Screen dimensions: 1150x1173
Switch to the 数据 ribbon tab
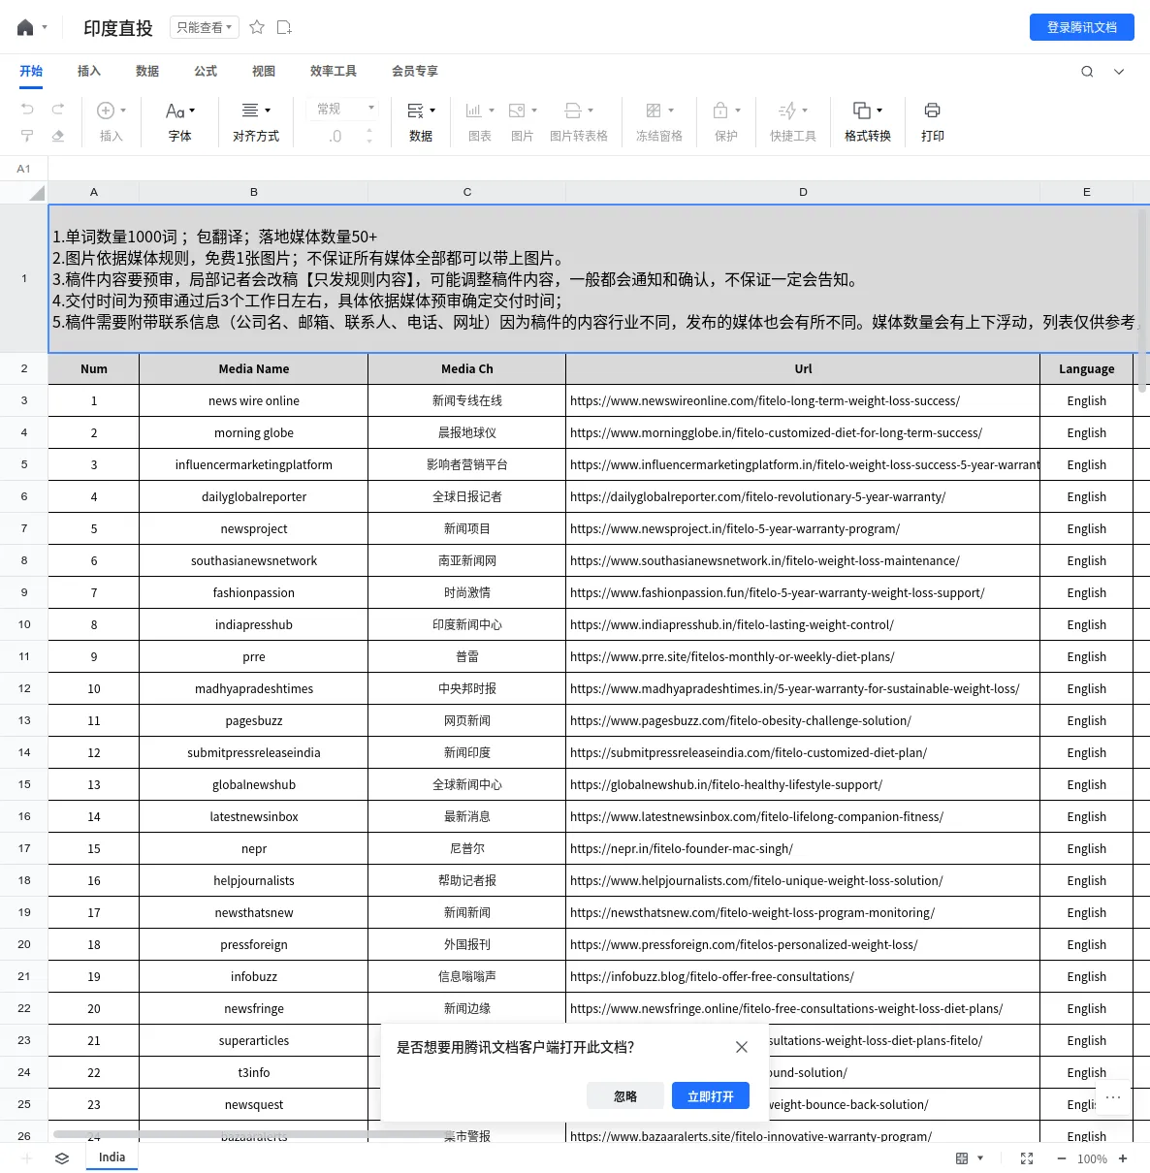pyautogui.click(x=147, y=71)
